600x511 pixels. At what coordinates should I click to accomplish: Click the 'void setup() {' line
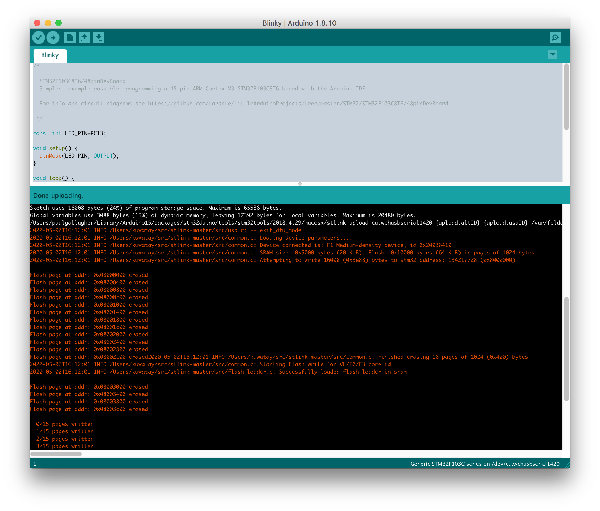55,148
